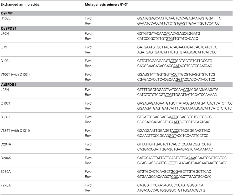
Task: Select the AtSPDS1 section heading
Action: tap(117, 85)
